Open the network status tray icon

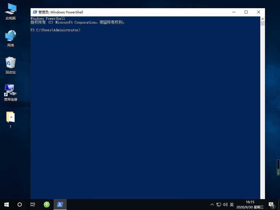point(219,205)
